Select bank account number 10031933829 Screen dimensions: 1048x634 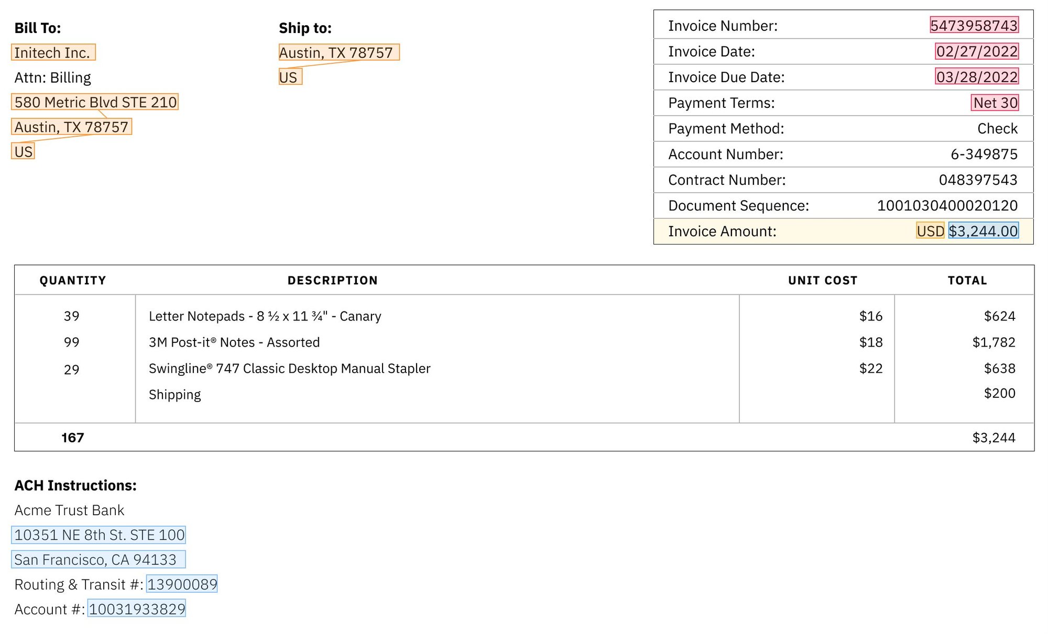(x=137, y=608)
